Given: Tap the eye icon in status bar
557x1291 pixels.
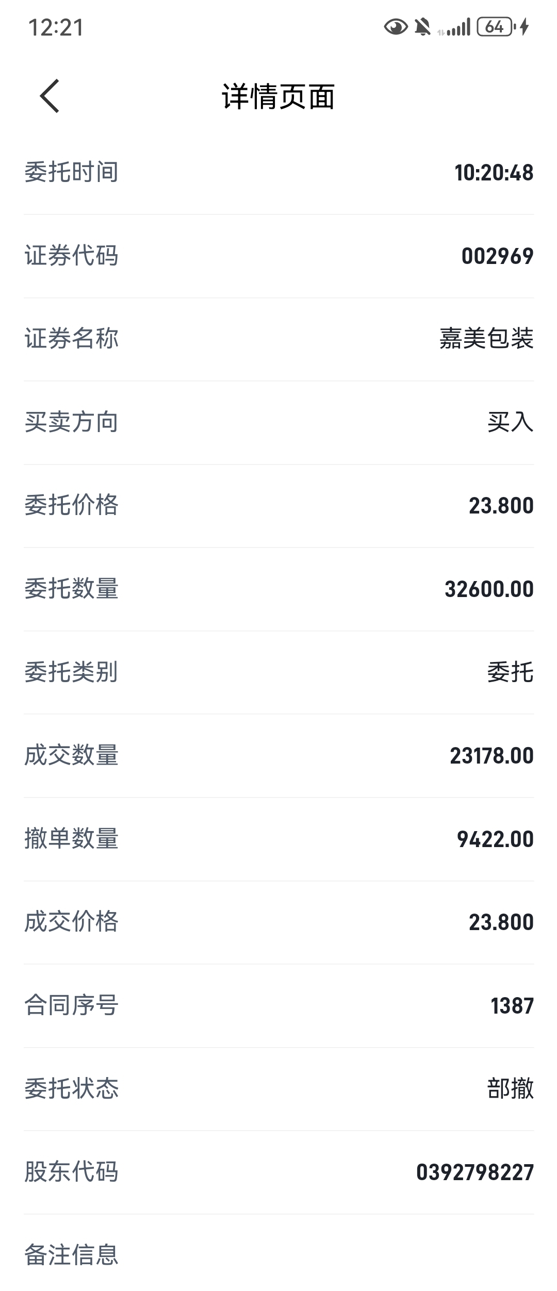Looking at the screenshot, I should click(396, 27).
